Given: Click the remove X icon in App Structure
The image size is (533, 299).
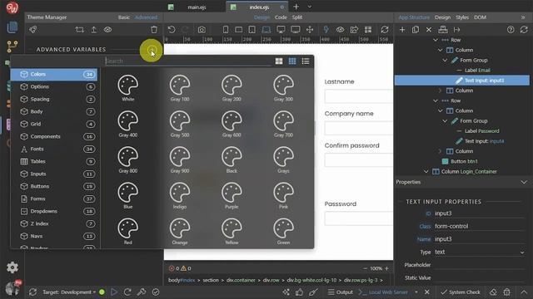Looking at the screenshot, I should (429, 30).
